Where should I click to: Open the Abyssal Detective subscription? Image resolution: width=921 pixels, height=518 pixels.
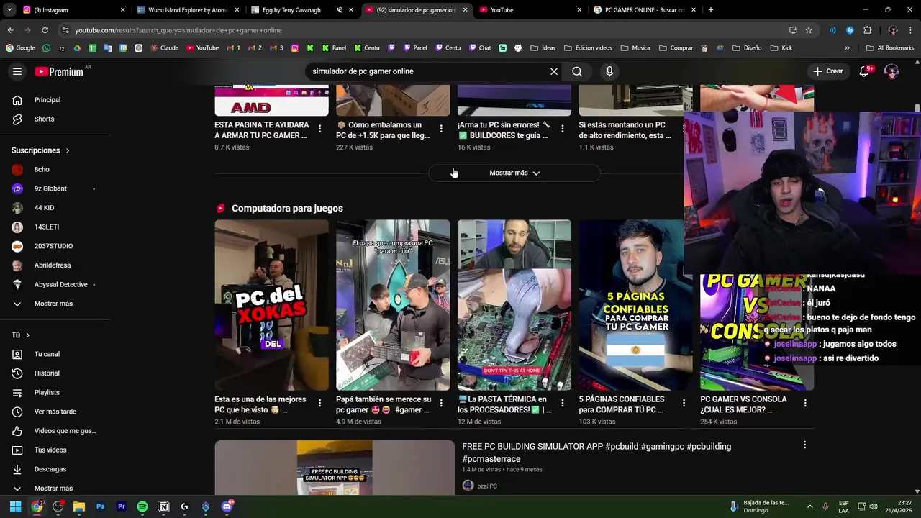(60, 284)
